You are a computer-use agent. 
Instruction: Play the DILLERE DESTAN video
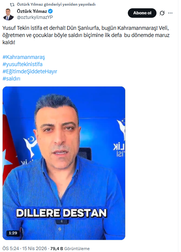(64, 163)
